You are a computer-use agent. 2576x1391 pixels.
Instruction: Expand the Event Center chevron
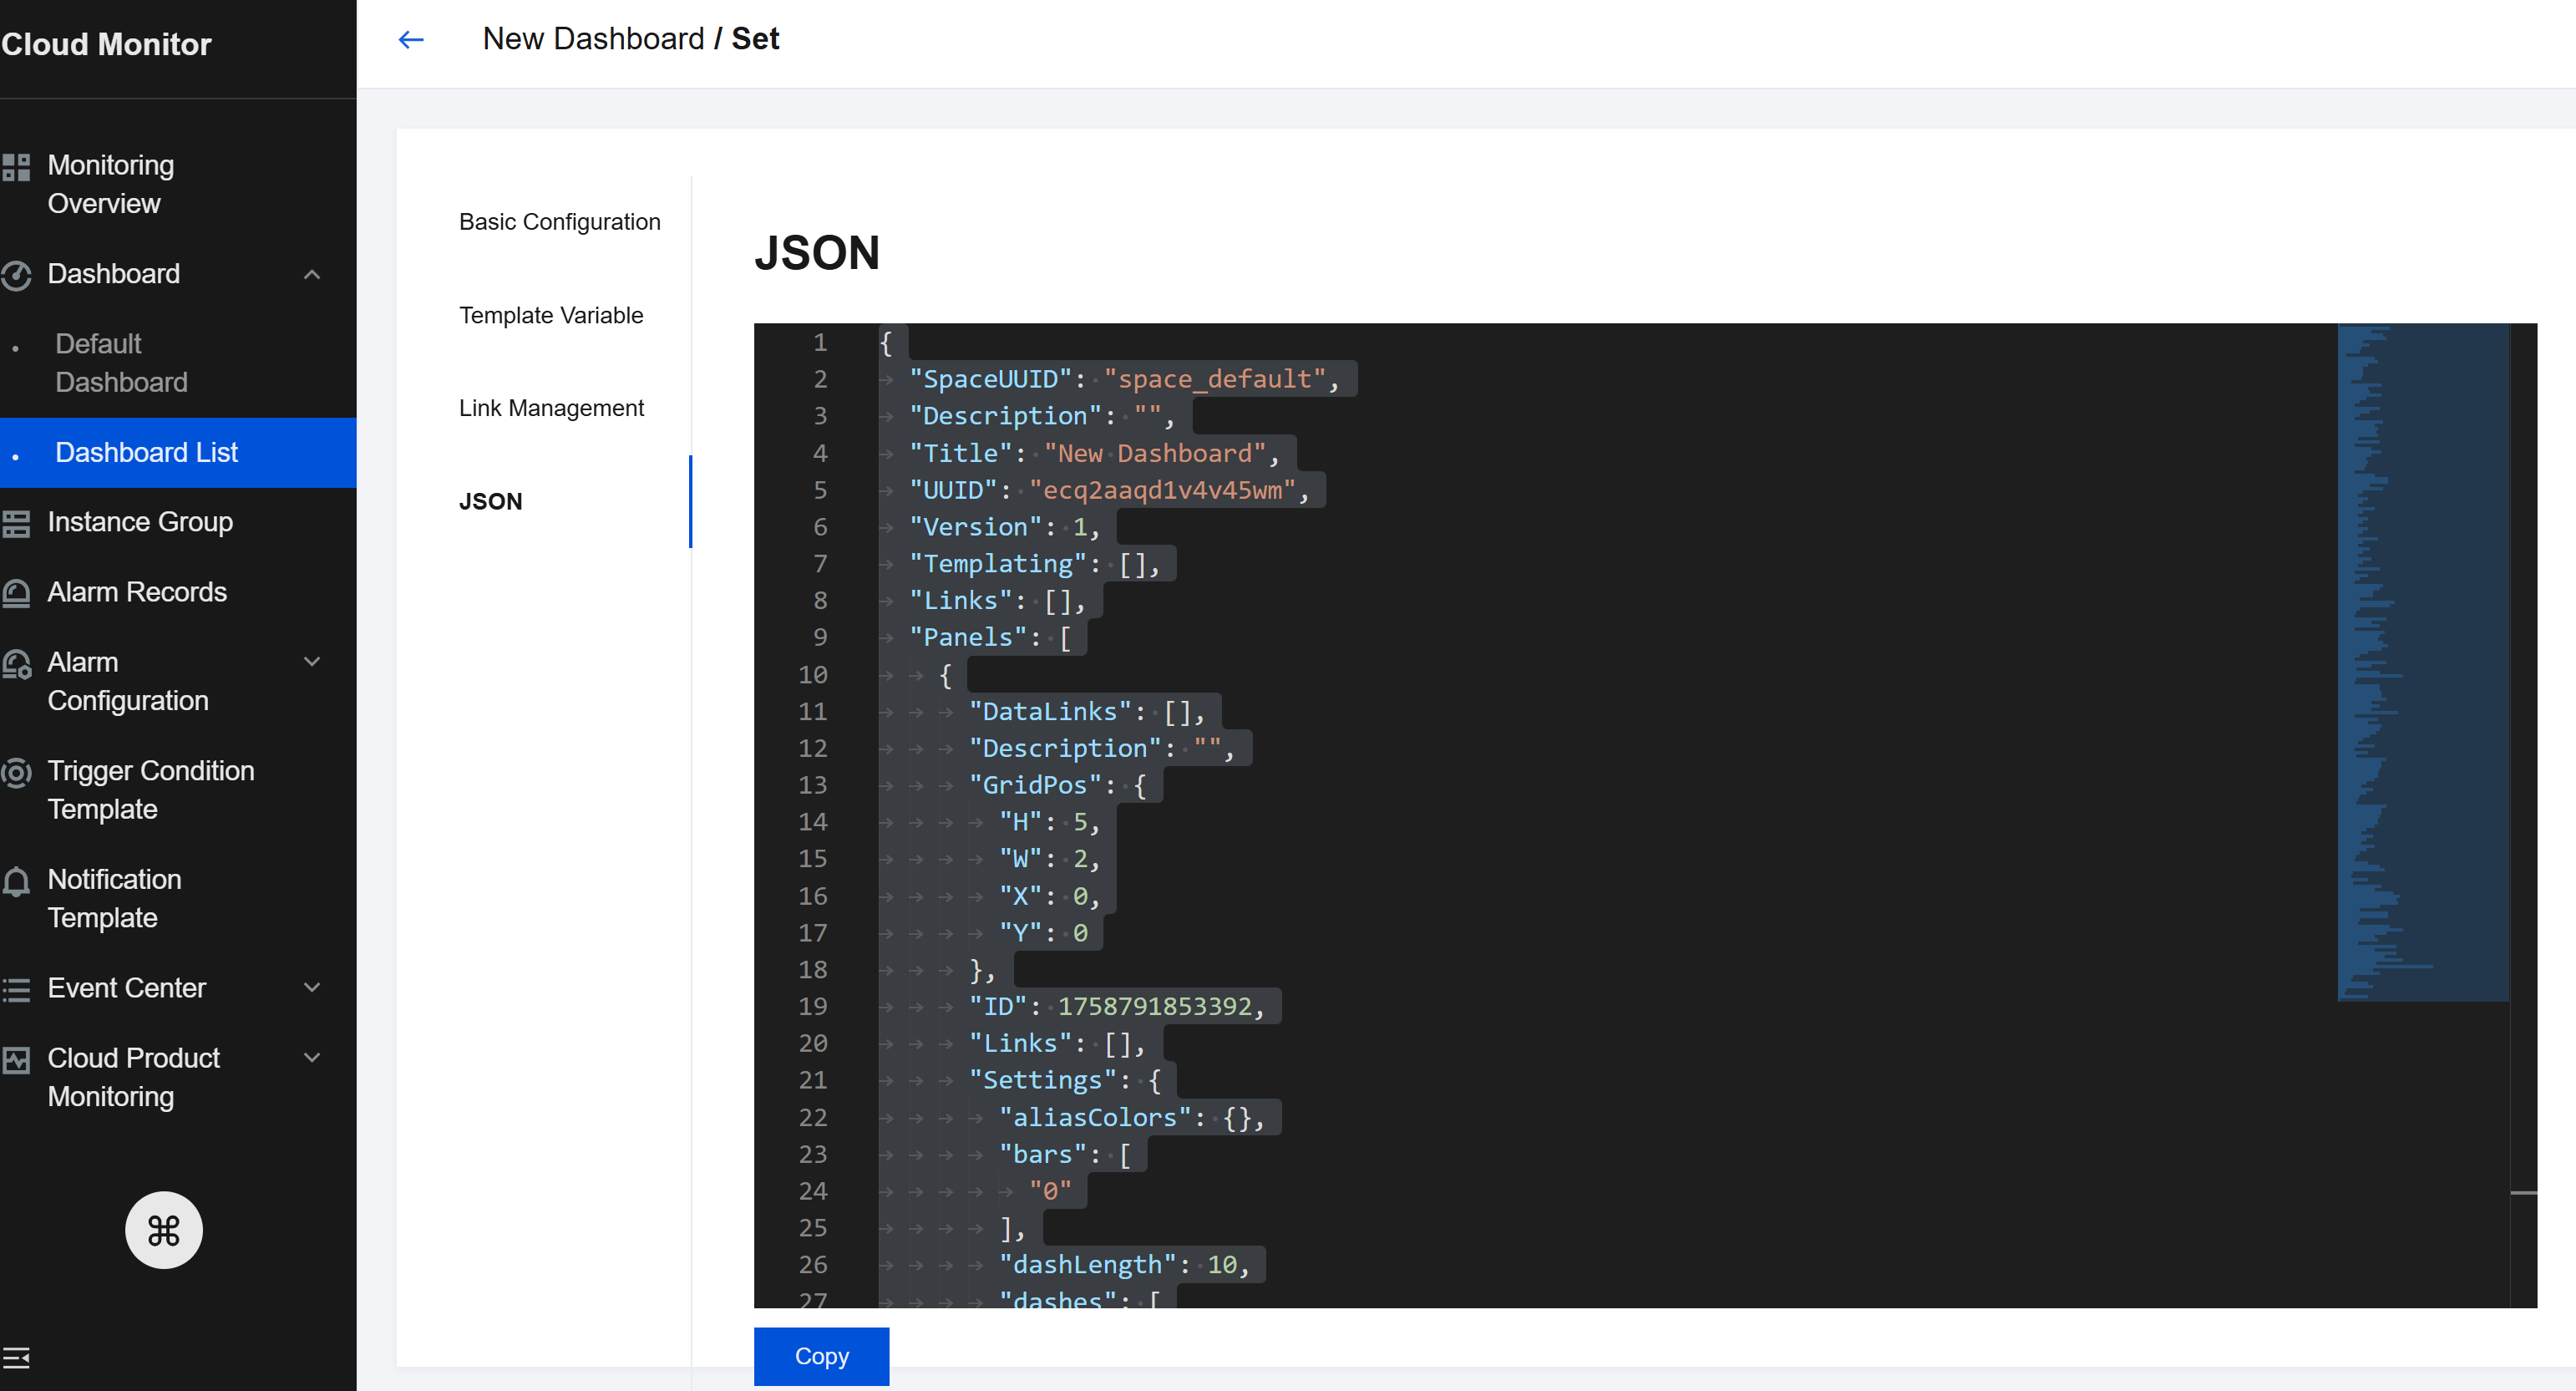point(312,987)
